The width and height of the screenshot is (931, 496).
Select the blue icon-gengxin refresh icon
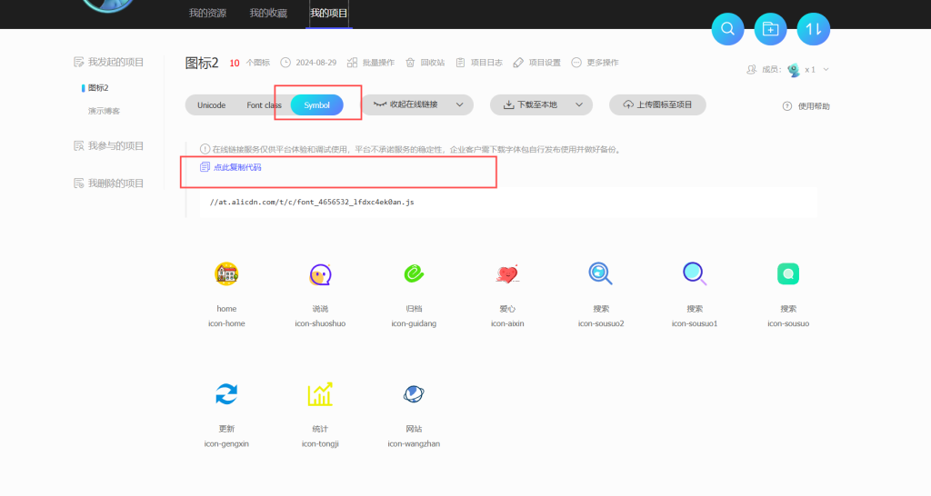[226, 393]
